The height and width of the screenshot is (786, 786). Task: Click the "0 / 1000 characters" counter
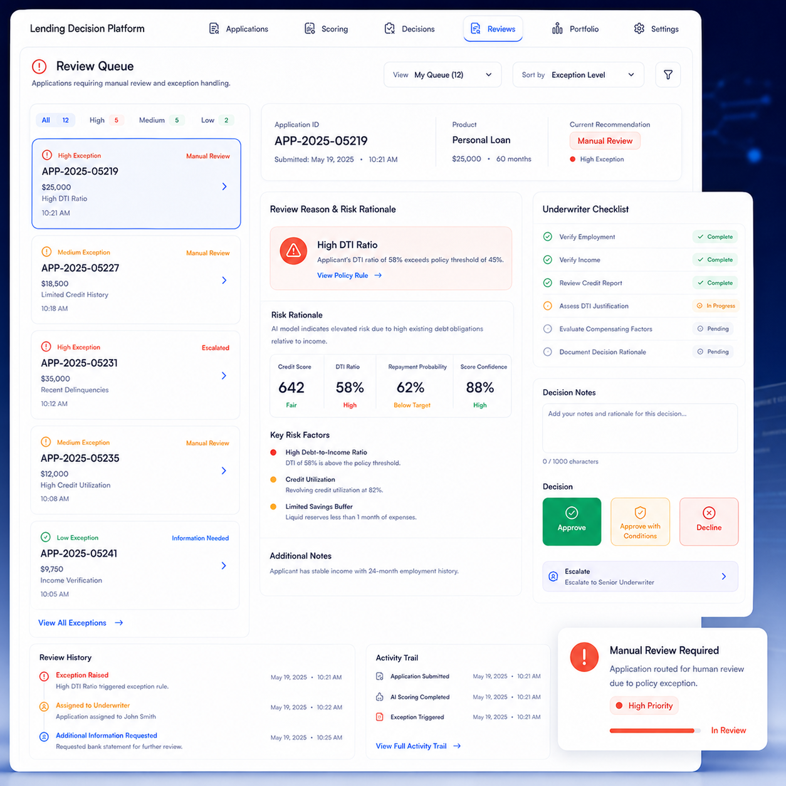[x=570, y=461]
